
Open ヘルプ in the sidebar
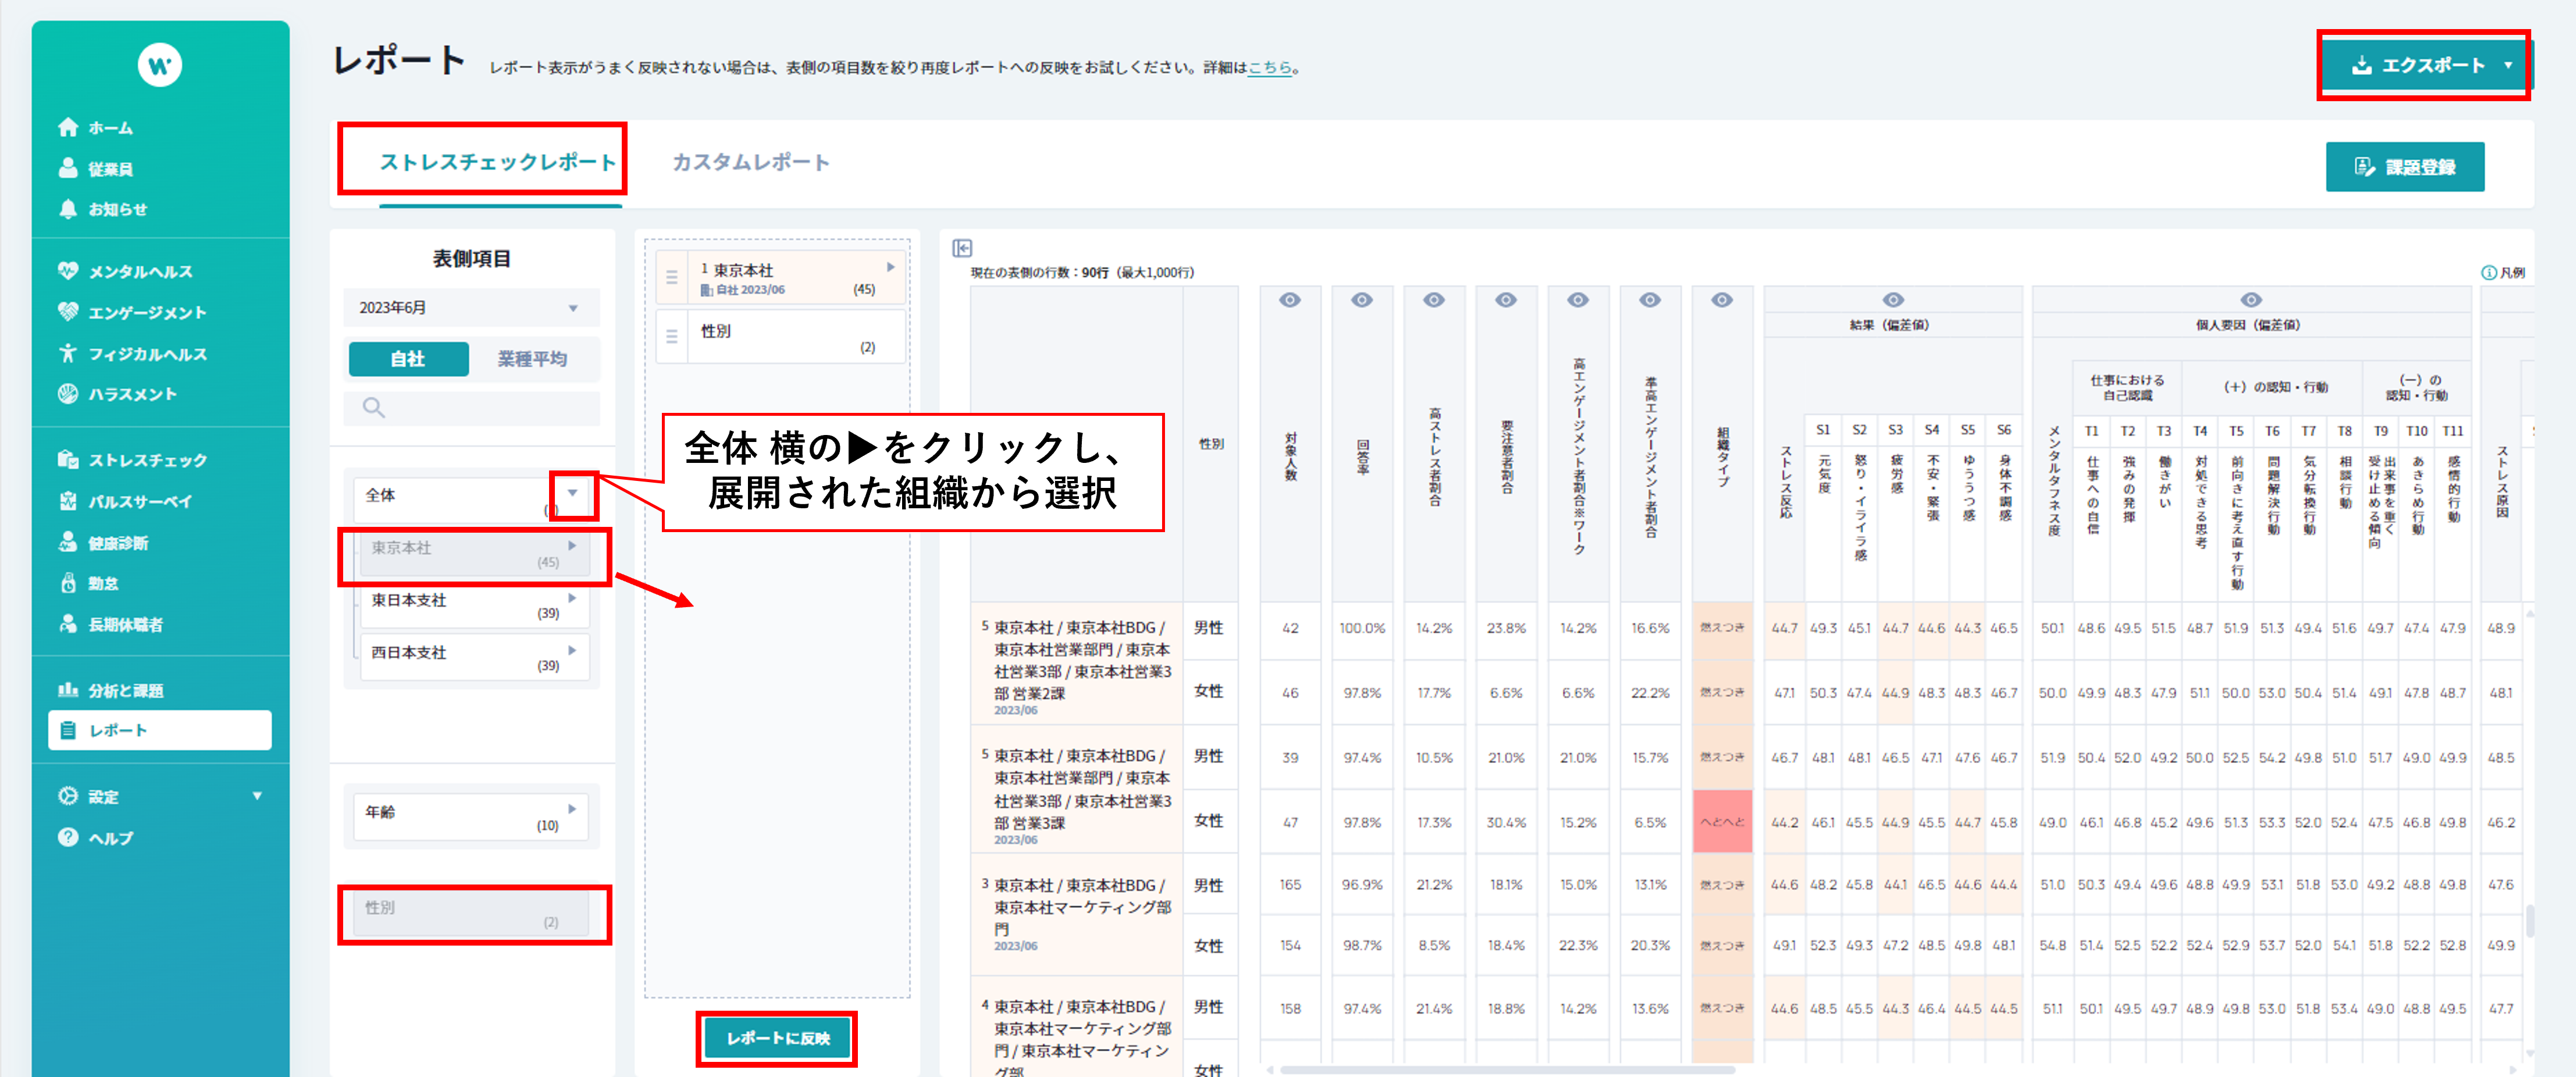tap(96, 838)
